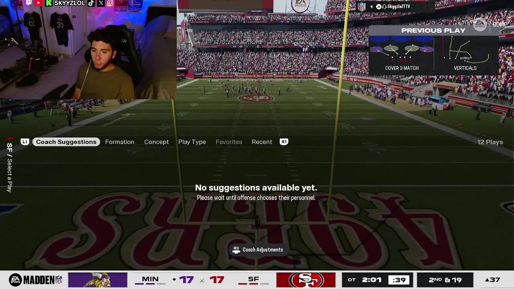Click 'No suggestions available yet.' message
This screenshot has width=514, height=289.
(x=256, y=187)
